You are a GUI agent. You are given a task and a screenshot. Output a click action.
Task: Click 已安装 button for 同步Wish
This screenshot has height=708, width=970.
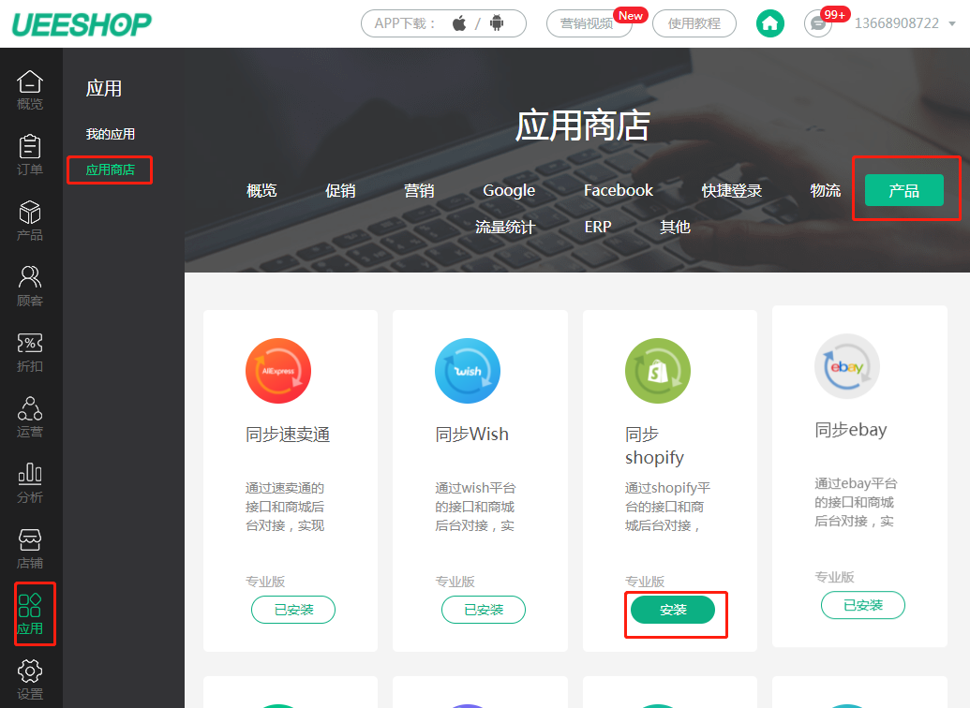(484, 610)
